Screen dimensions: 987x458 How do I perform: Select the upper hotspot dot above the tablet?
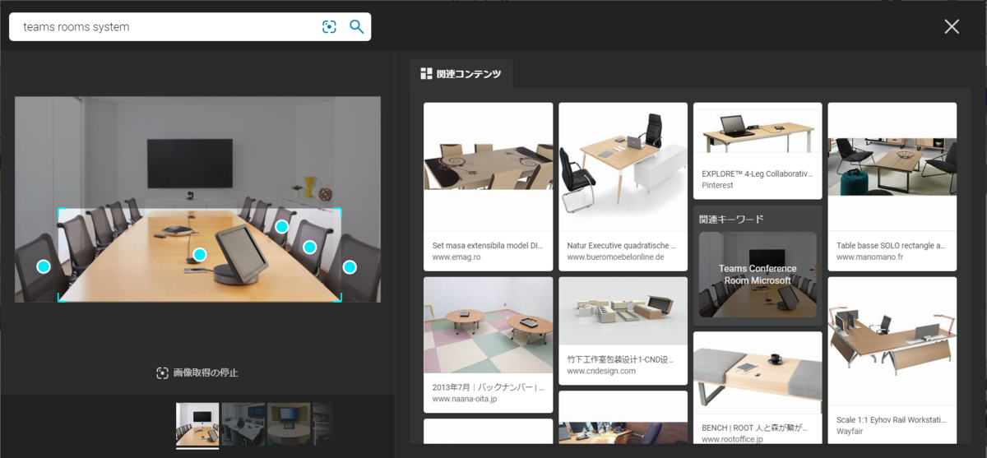coord(281,227)
